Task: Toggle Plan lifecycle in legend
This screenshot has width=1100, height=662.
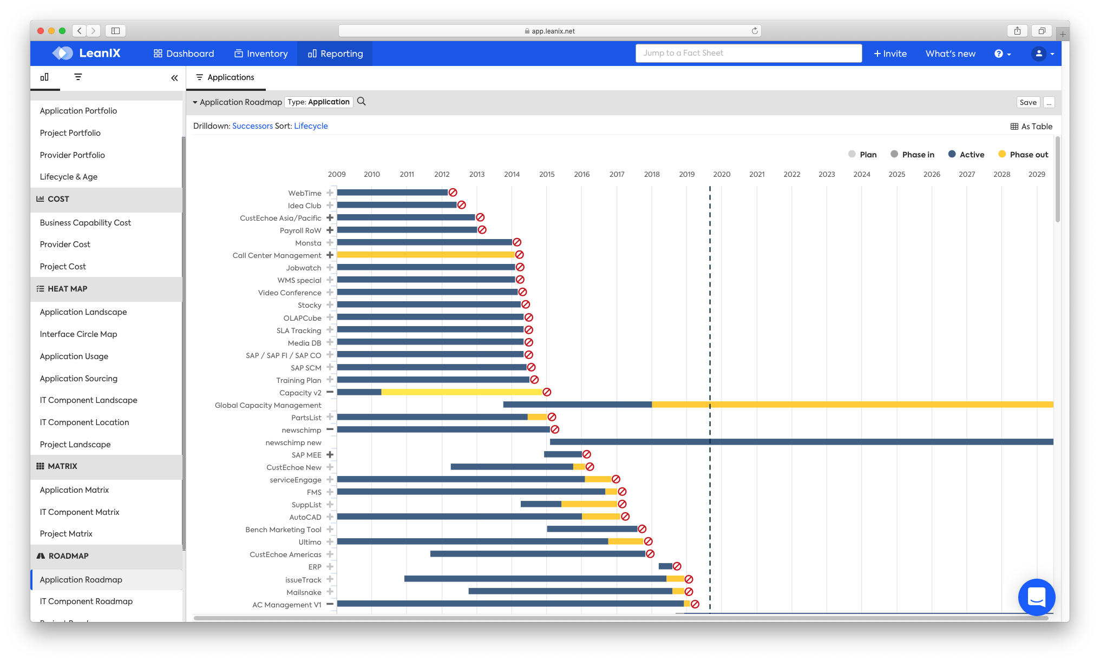Action: (862, 155)
